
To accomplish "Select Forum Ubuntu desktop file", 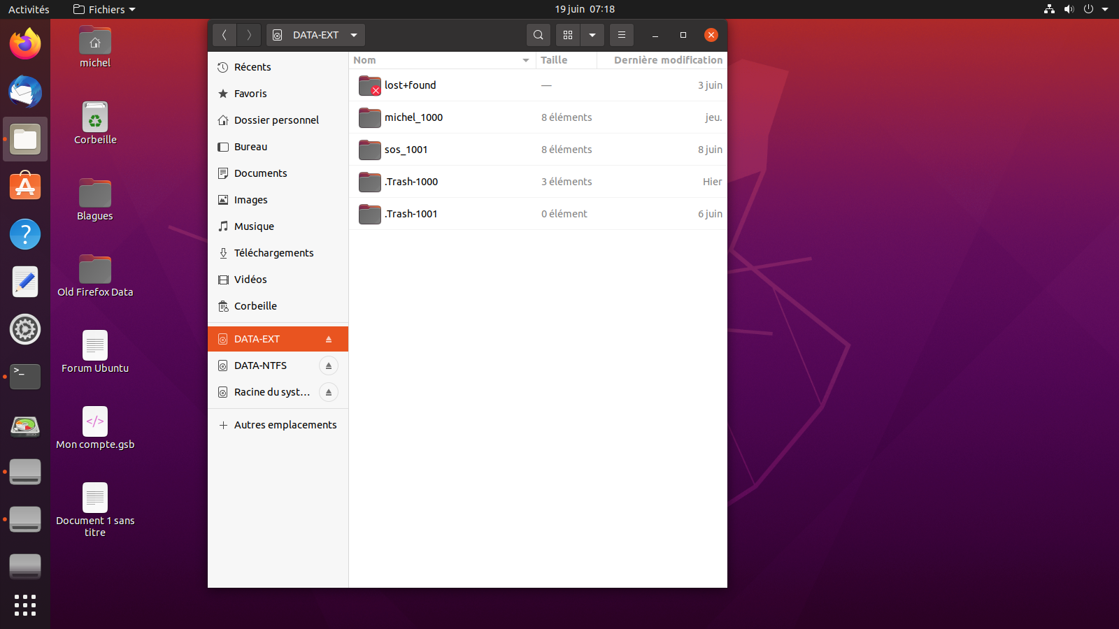I will tap(95, 352).
